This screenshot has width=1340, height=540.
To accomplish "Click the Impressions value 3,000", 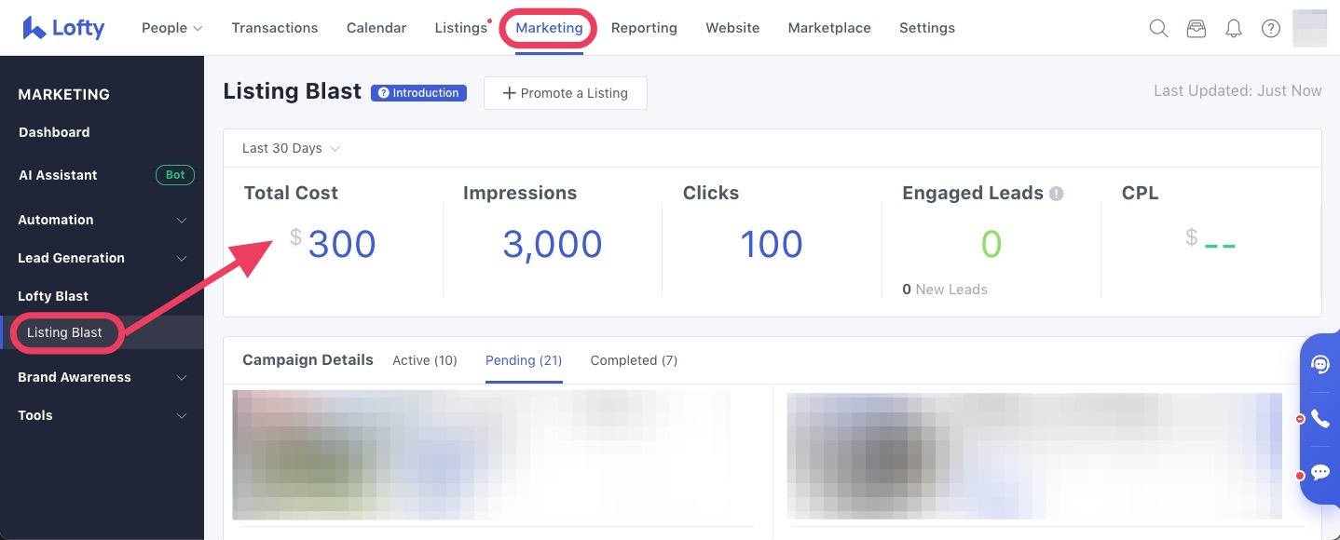I will [553, 244].
